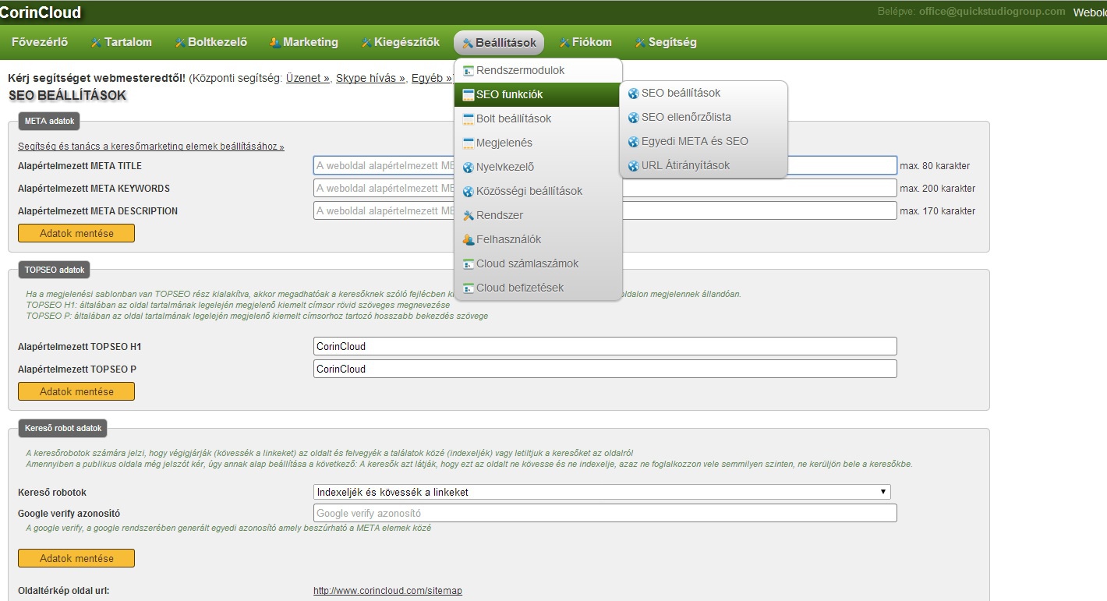1107x601 pixels.
Task: Click the Tartalom menu tools icon
Action: (97, 43)
